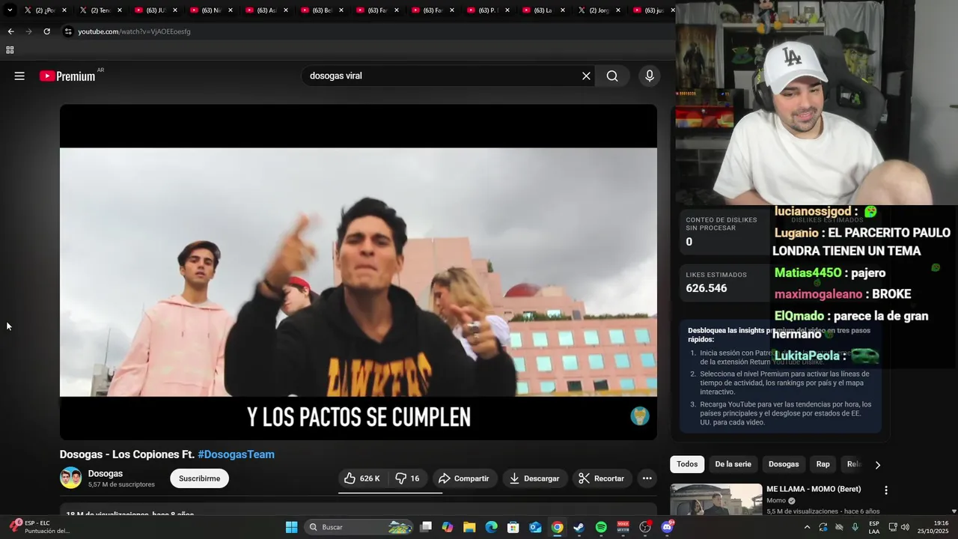Open Microsoft Store from the taskbar
Viewport: 958px width, 539px height.
click(513, 527)
